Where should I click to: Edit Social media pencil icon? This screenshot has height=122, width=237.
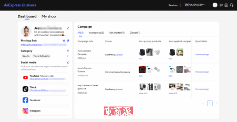coord(68,62)
